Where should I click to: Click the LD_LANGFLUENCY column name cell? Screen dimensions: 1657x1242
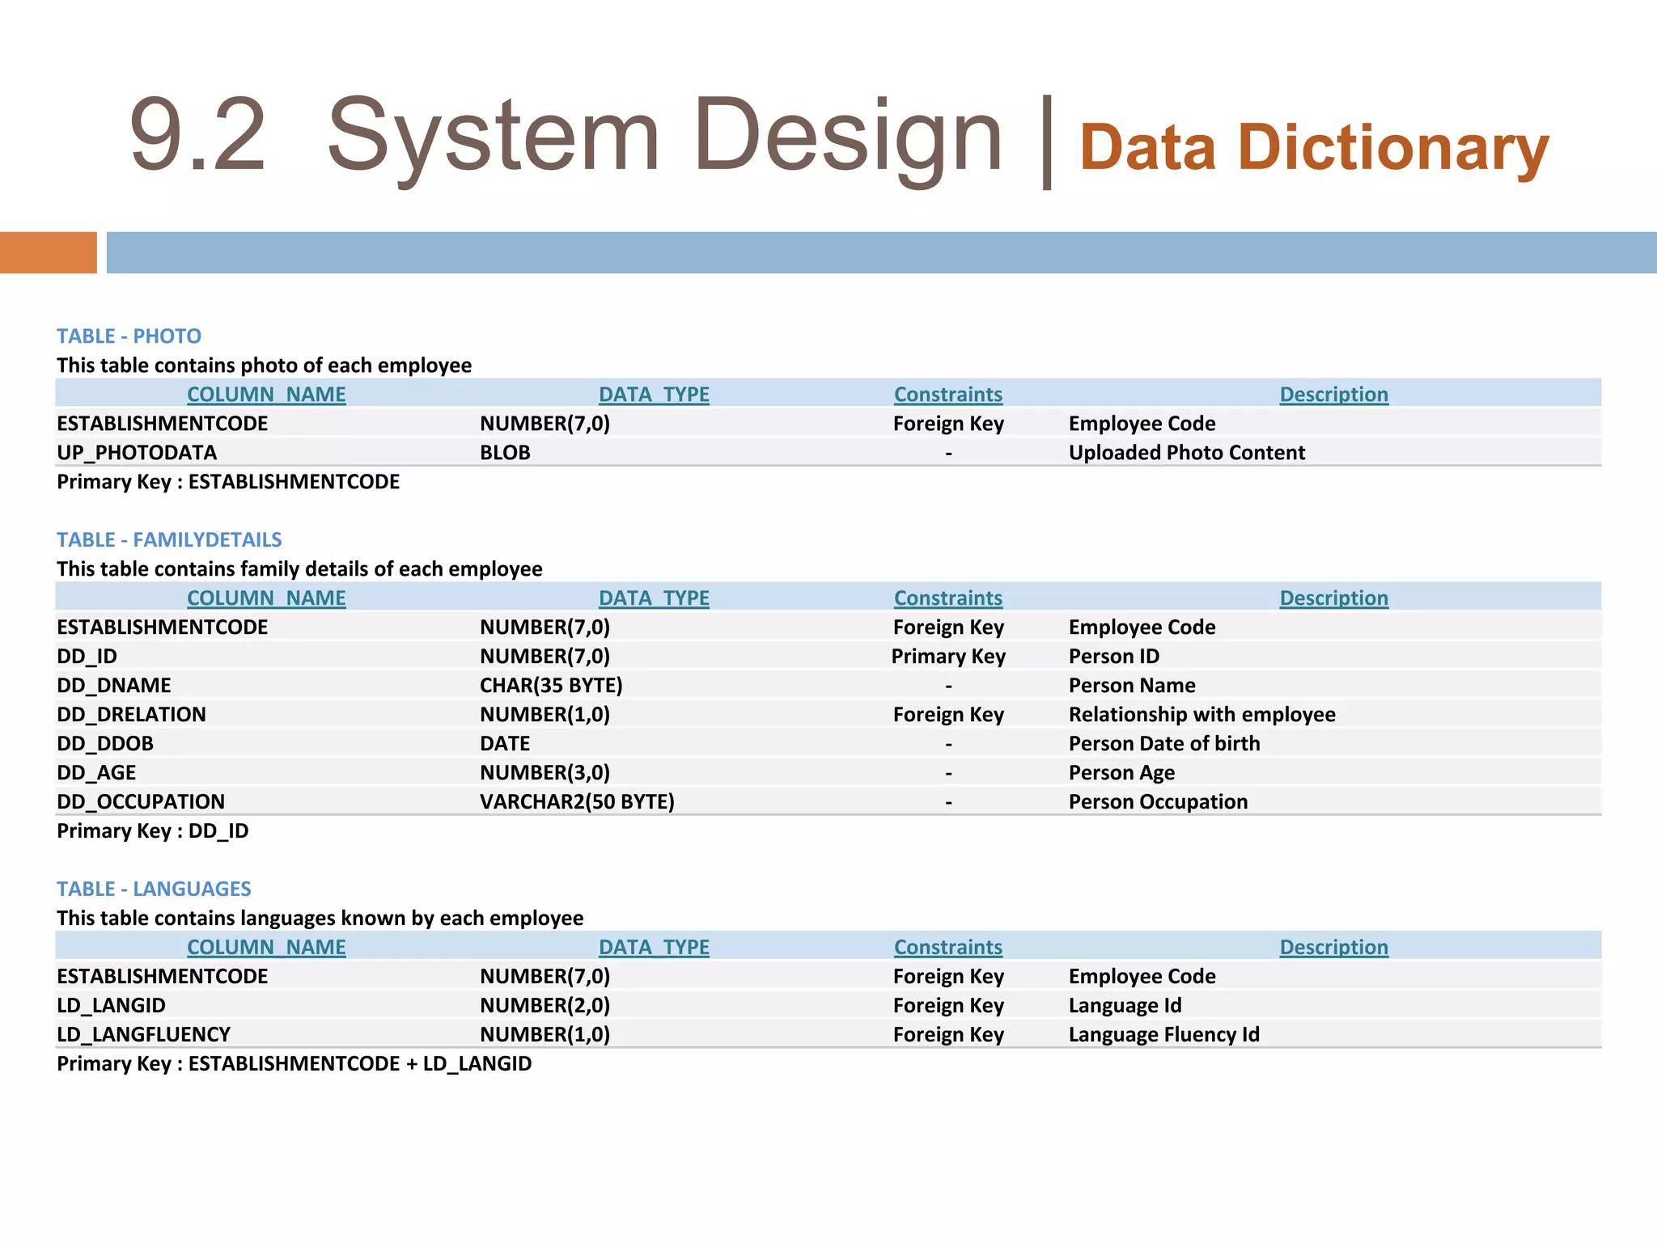(143, 1035)
